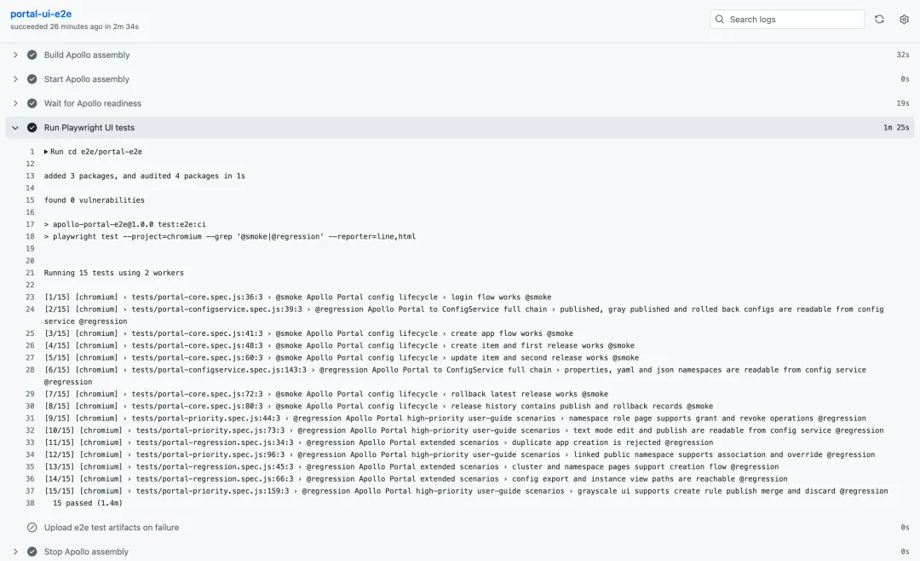
Task: Click the 1m 25s duration of Playwright step
Action: pyautogui.click(x=896, y=128)
